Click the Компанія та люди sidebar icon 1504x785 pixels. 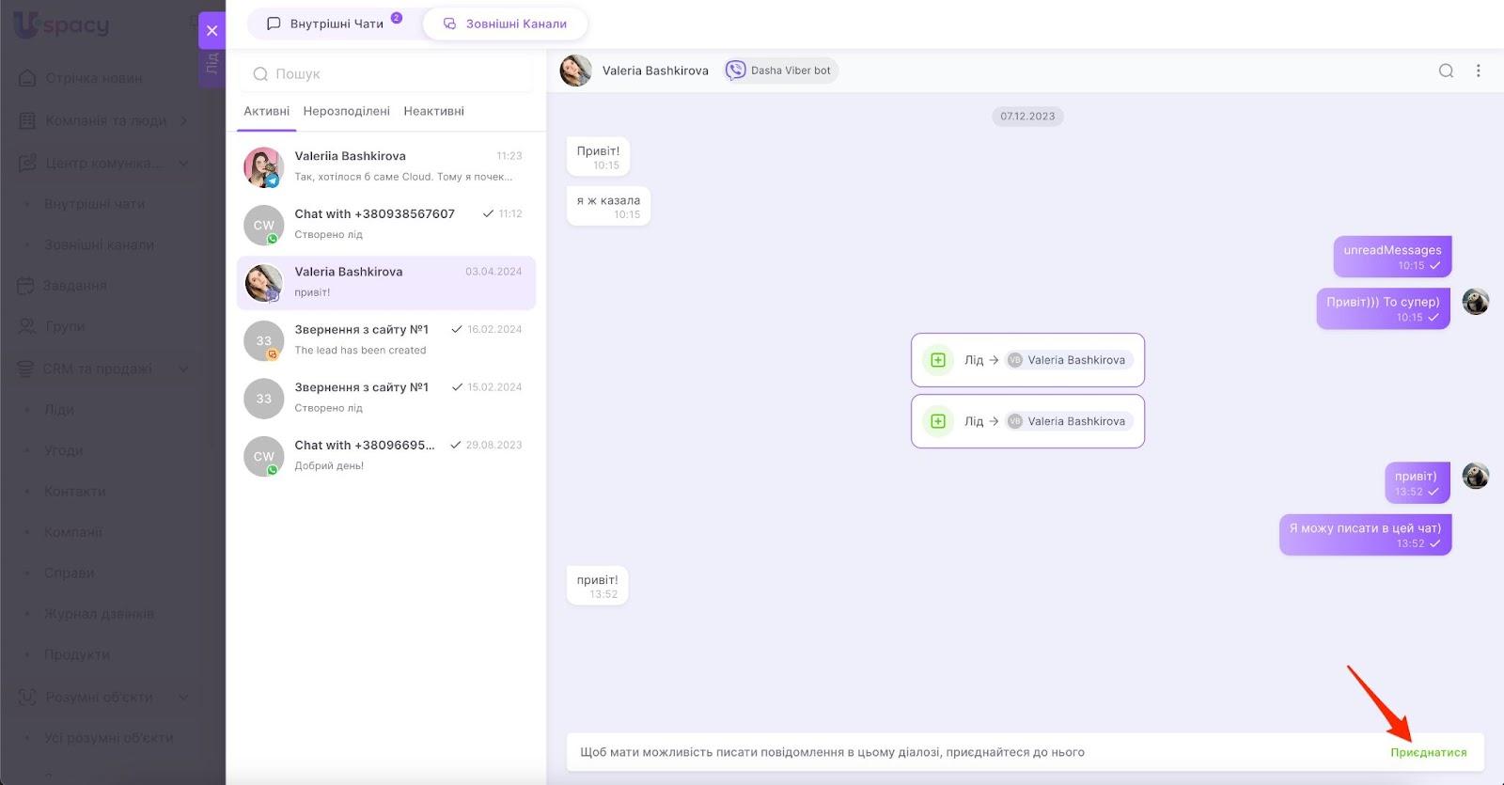[27, 120]
